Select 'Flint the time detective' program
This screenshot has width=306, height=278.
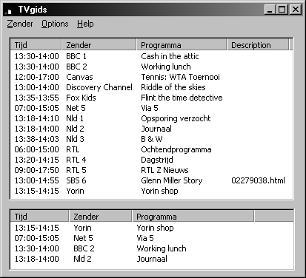[182, 98]
